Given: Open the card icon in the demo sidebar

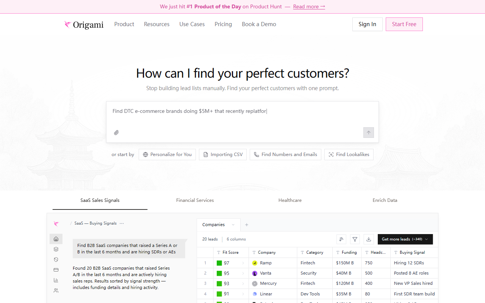Looking at the screenshot, I should [56, 270].
